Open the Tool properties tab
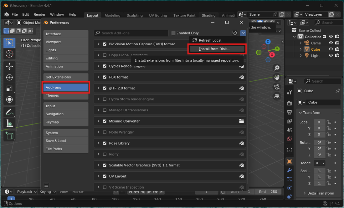Image resolution: width=344 pixels, height=208 pixels. [x=289, y=92]
